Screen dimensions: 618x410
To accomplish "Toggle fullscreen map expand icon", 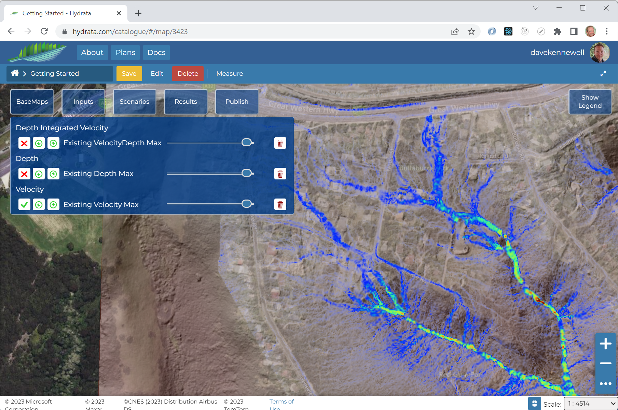I will [x=603, y=74].
